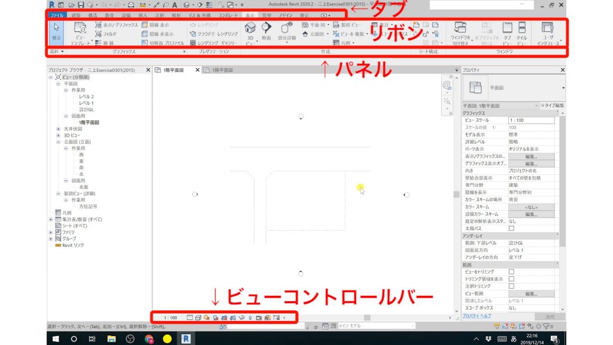Open the 立面図 dropdown arrow in the ribbon
The width and height of the screenshot is (613, 345).
pyautogui.click(x=329, y=33)
